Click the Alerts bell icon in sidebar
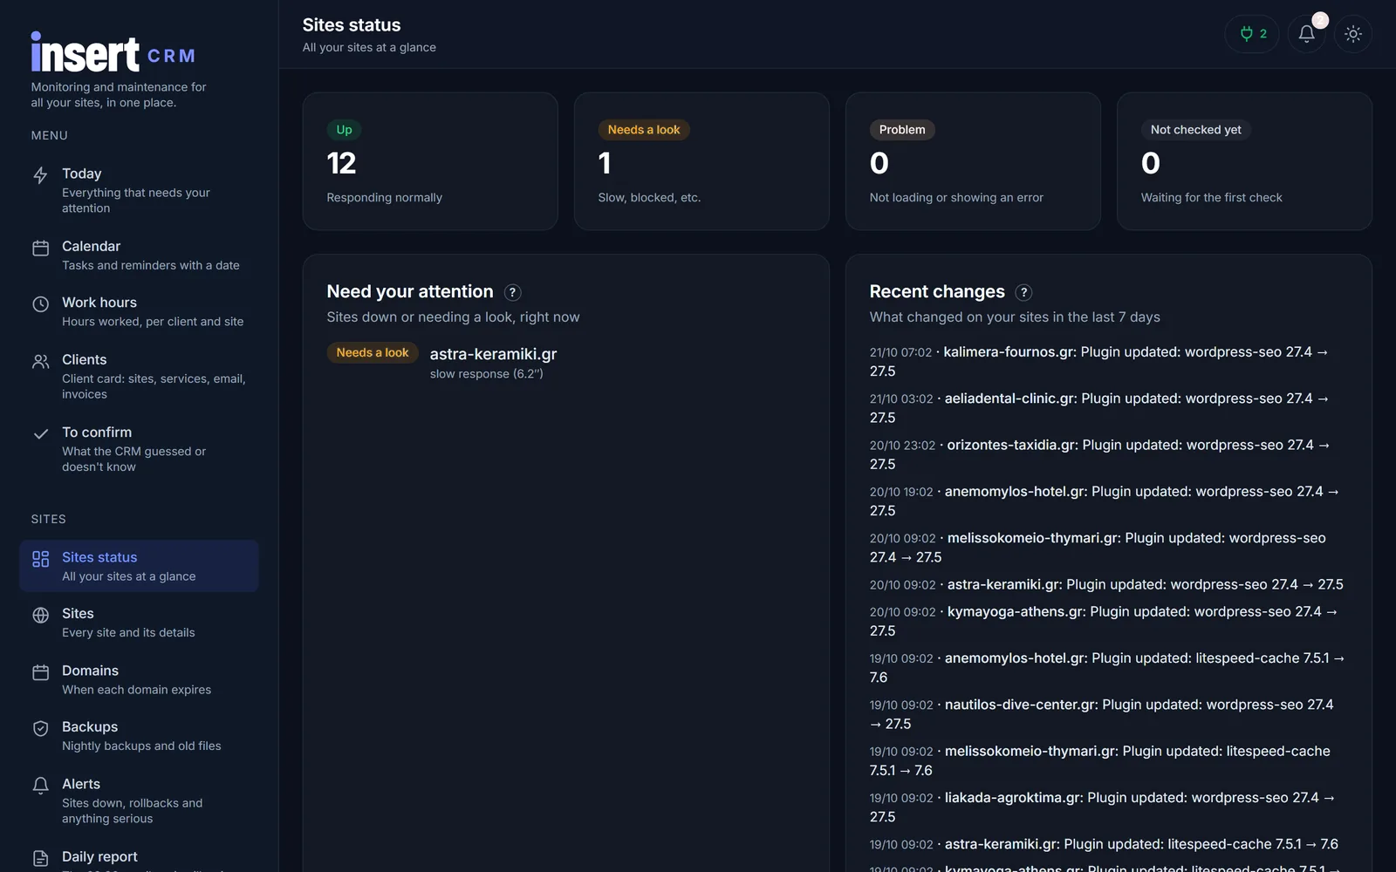 coord(40,786)
